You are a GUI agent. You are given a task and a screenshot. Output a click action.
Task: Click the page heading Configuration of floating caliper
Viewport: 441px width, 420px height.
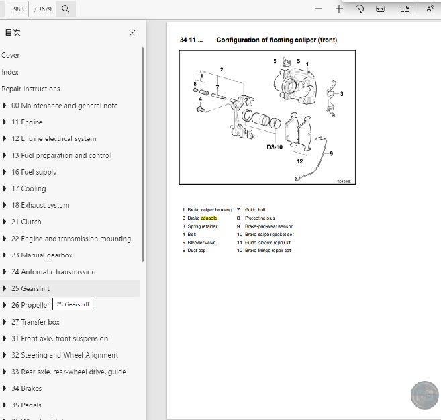277,40
